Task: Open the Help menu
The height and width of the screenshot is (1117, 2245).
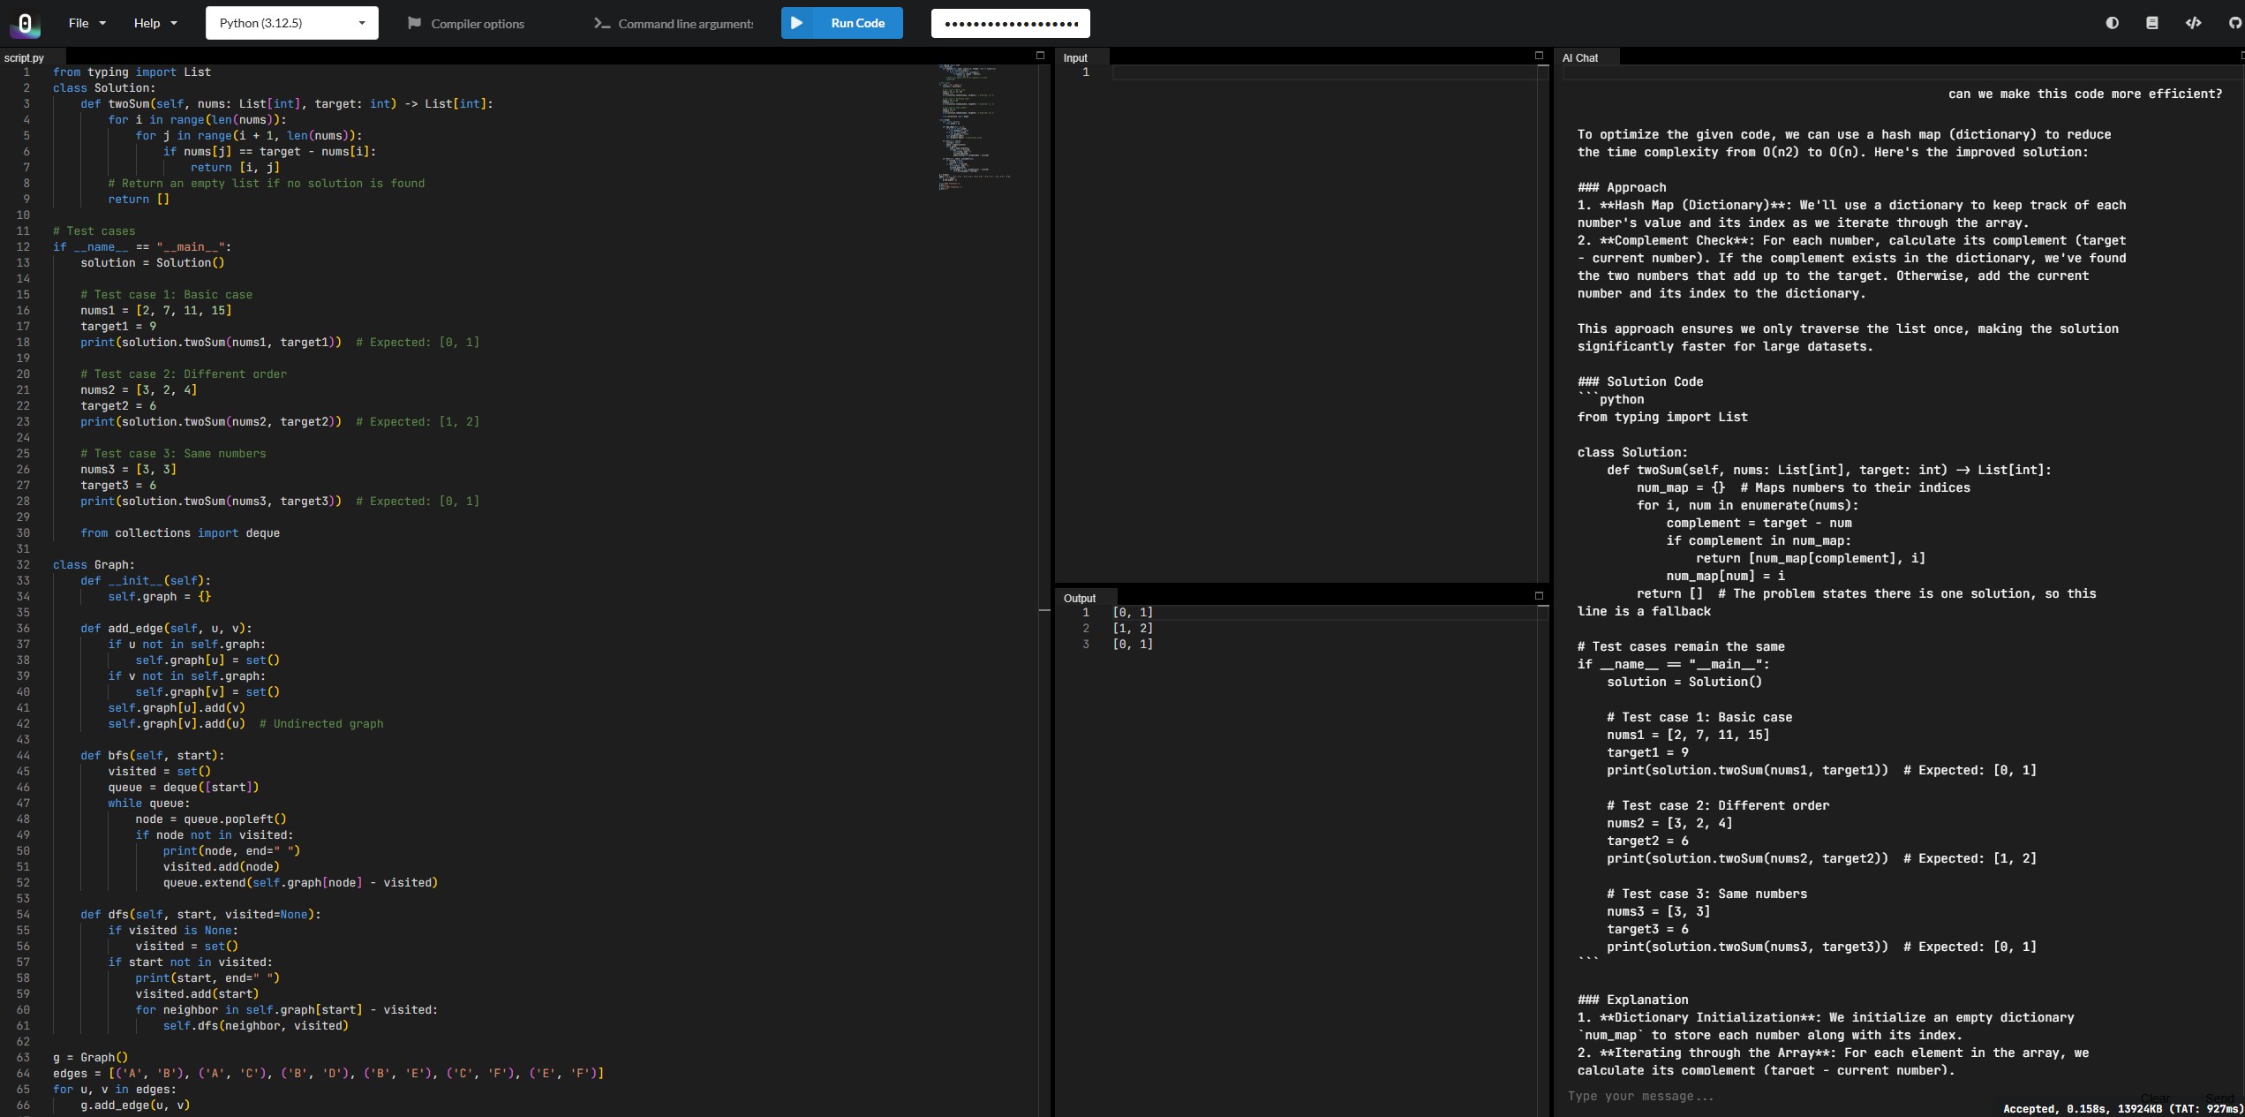Action: click(154, 23)
